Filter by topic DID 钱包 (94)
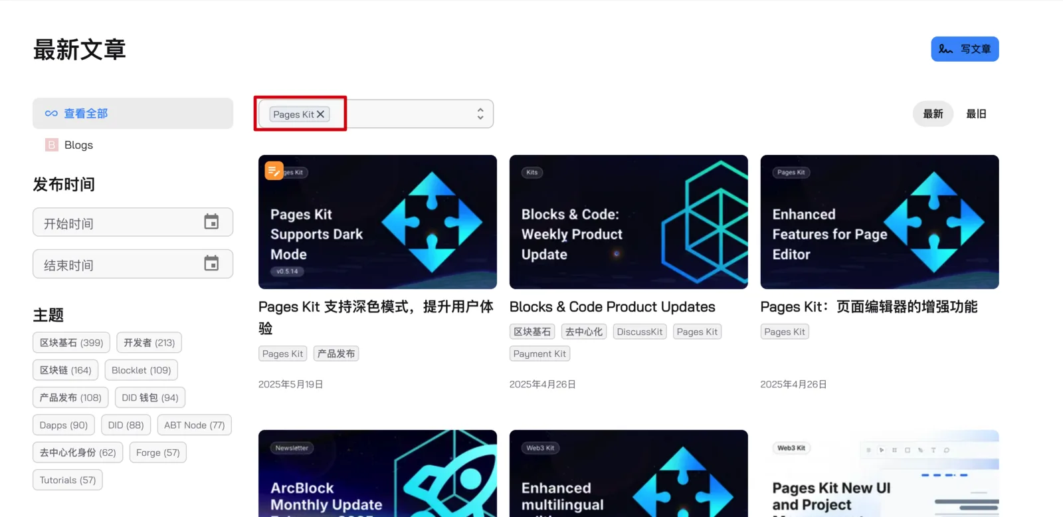The height and width of the screenshot is (517, 1063). tap(150, 398)
